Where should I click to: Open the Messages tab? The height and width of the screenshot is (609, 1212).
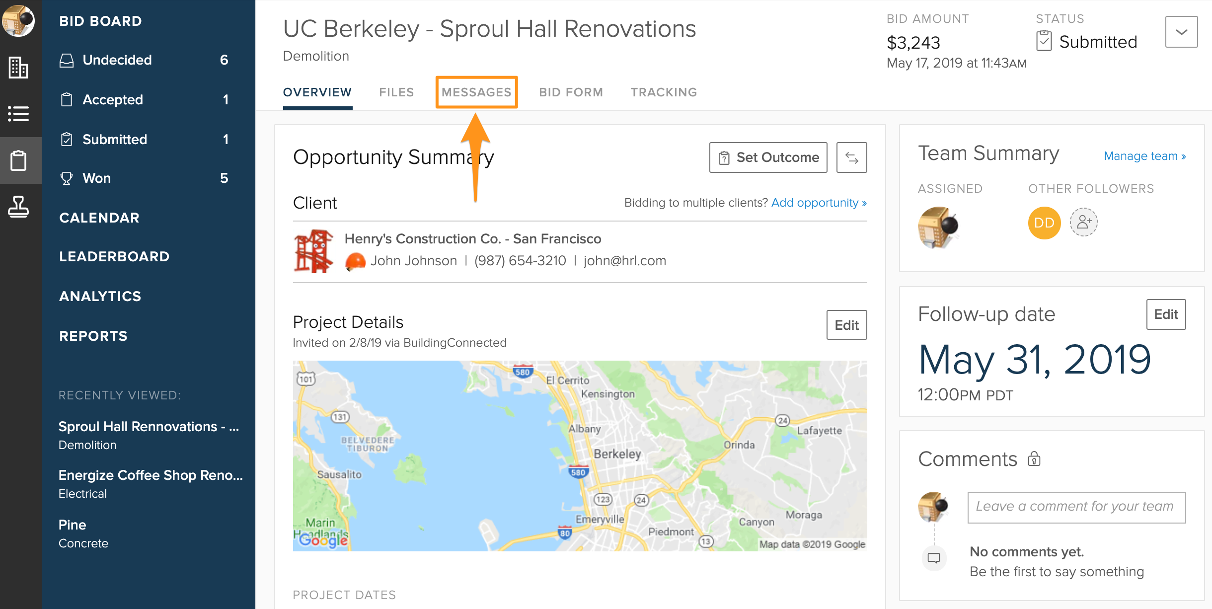pyautogui.click(x=476, y=92)
